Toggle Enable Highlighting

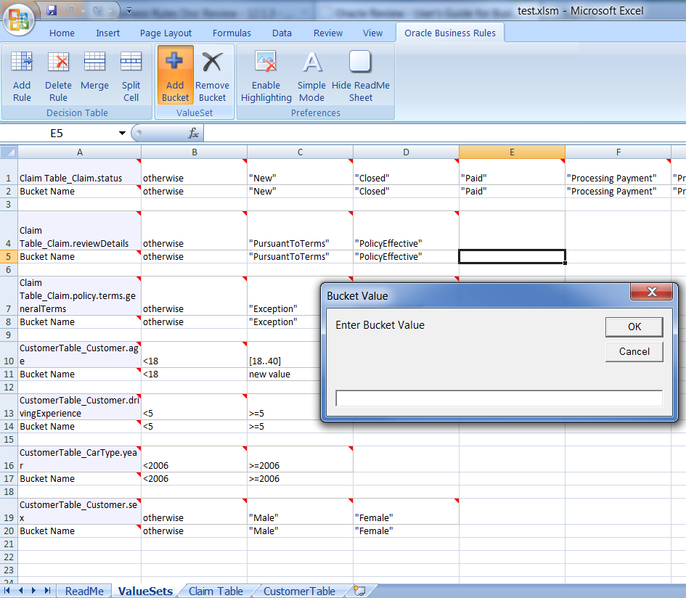[266, 77]
